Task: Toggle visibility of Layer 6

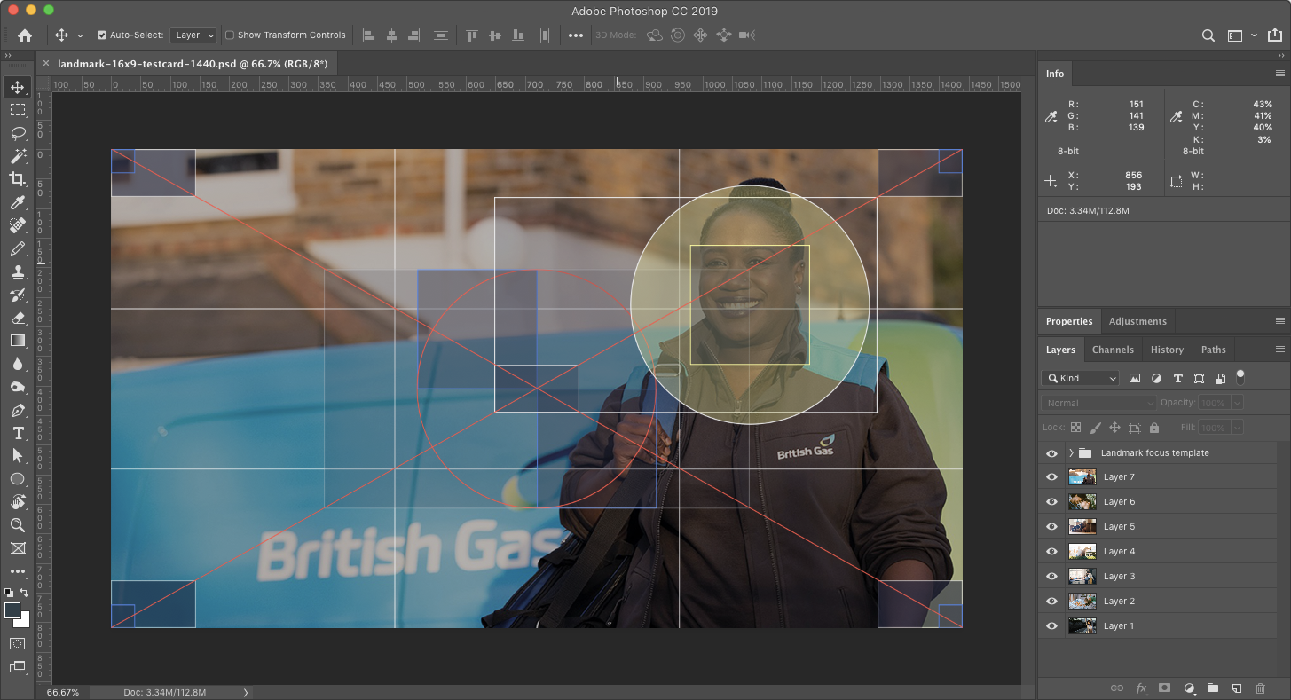Action: point(1051,502)
